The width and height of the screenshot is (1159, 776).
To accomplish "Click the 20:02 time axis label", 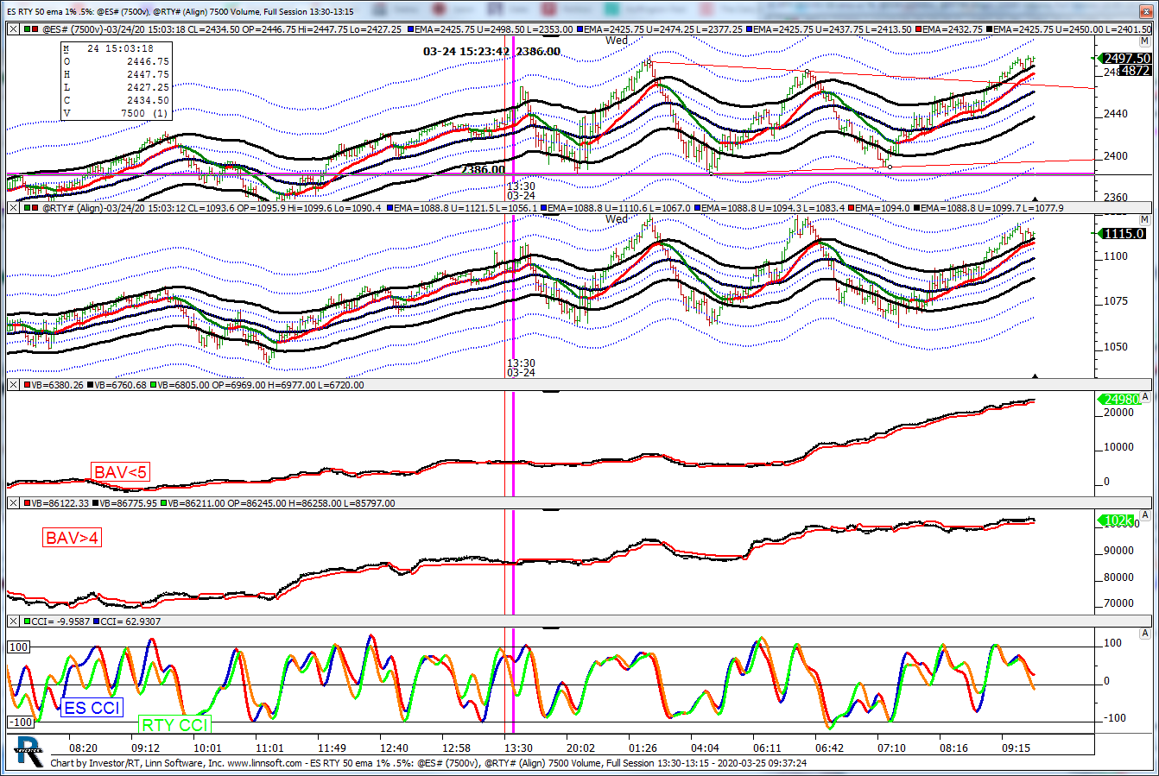I will click(580, 748).
